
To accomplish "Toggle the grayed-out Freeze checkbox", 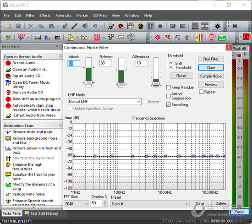I will coord(145,102).
